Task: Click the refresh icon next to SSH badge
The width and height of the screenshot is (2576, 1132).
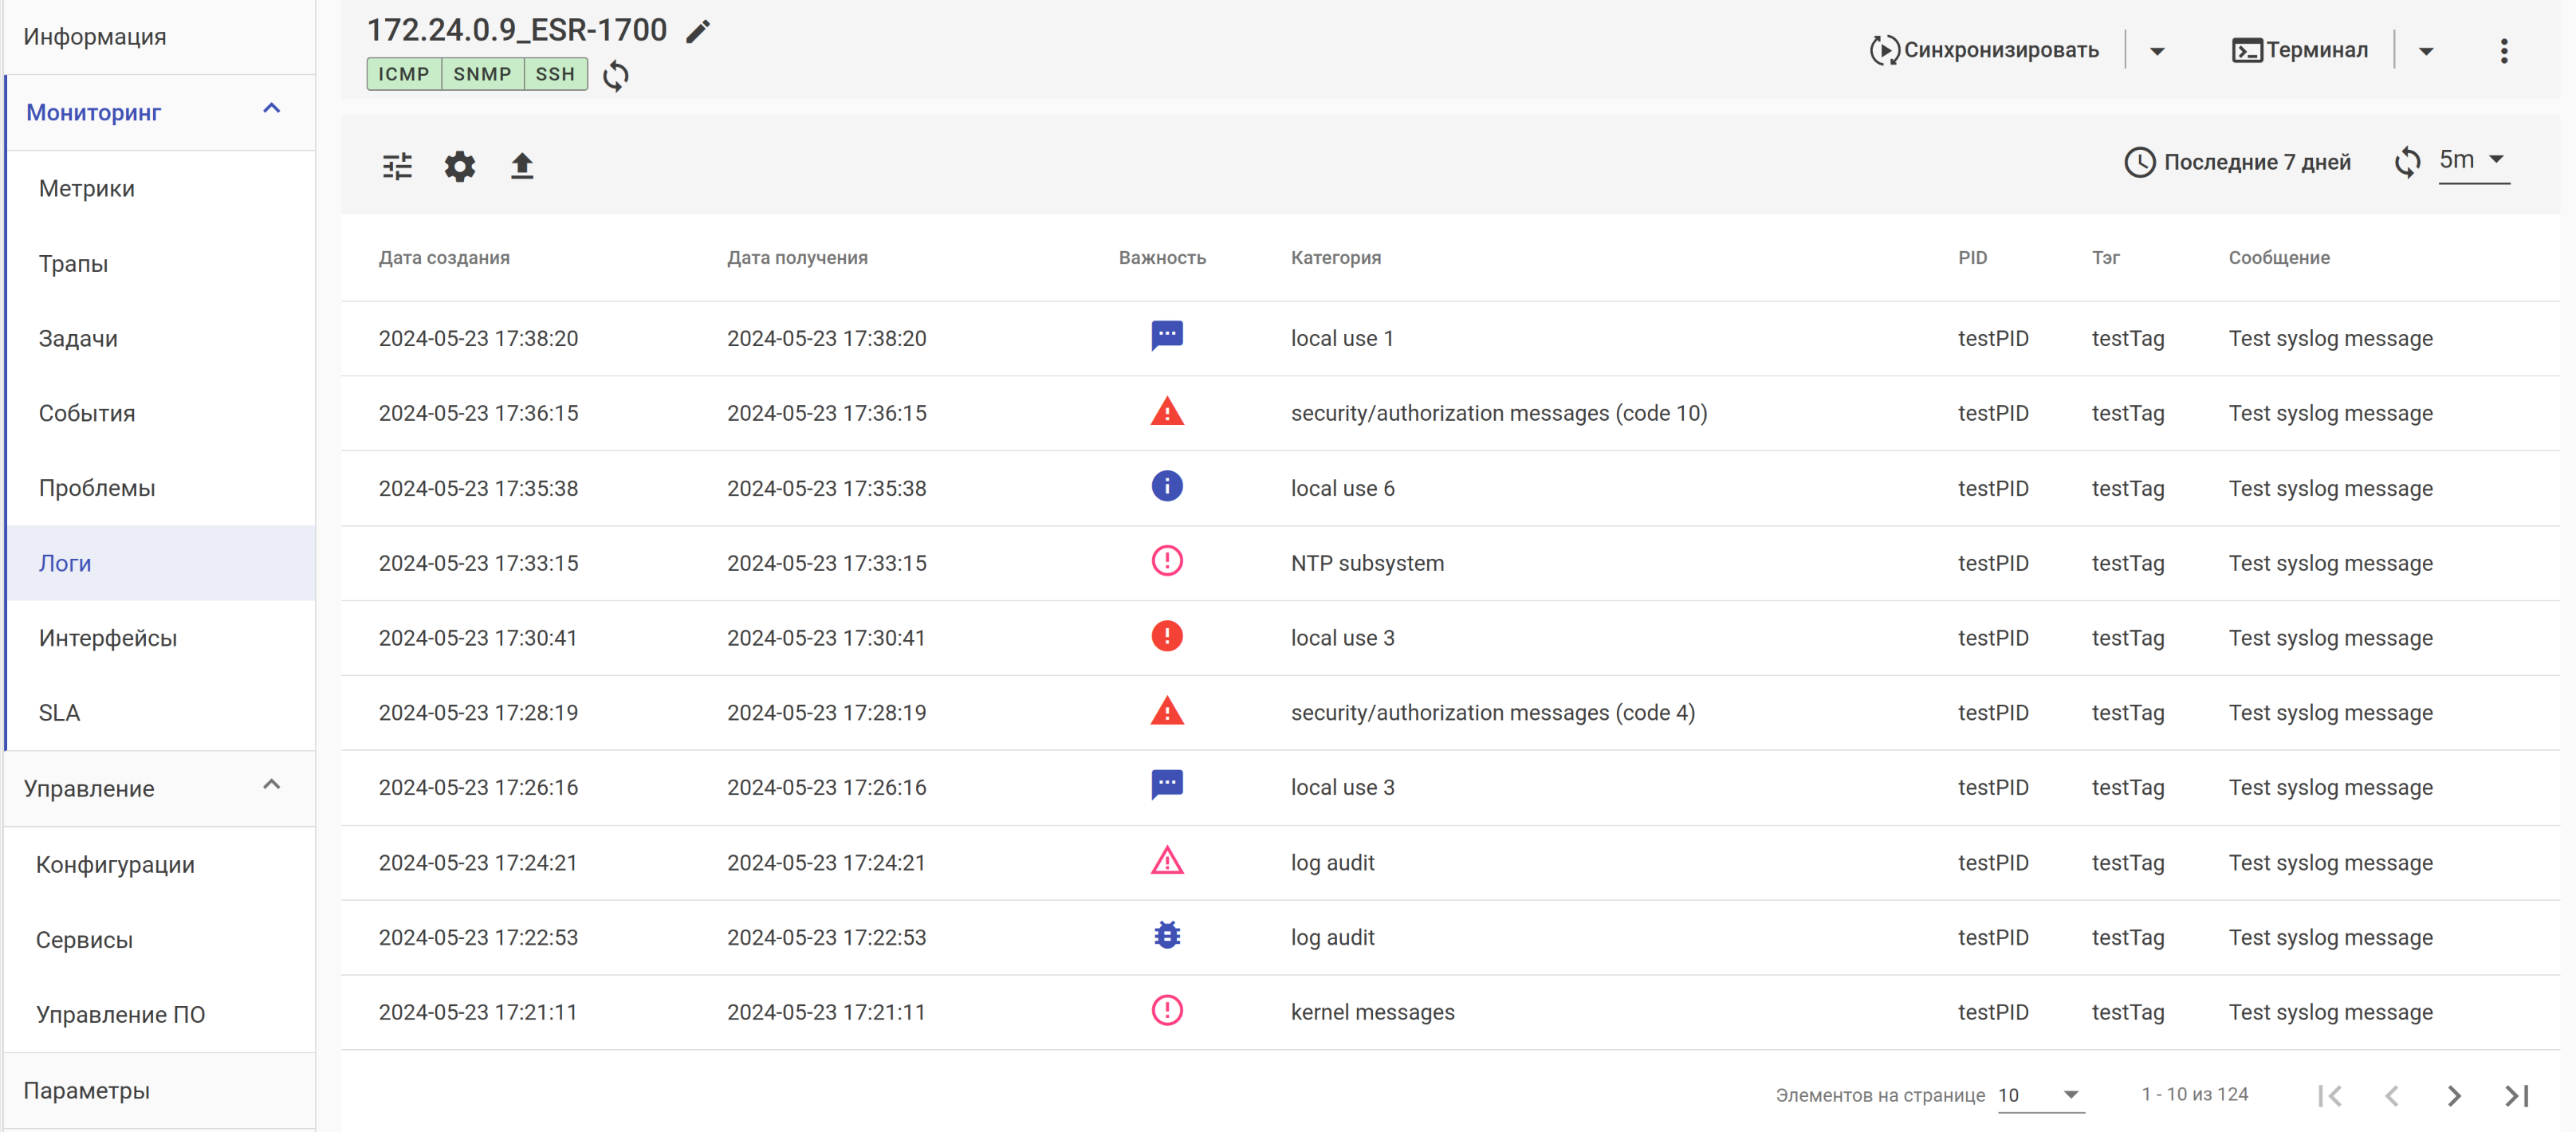Action: tap(616, 75)
